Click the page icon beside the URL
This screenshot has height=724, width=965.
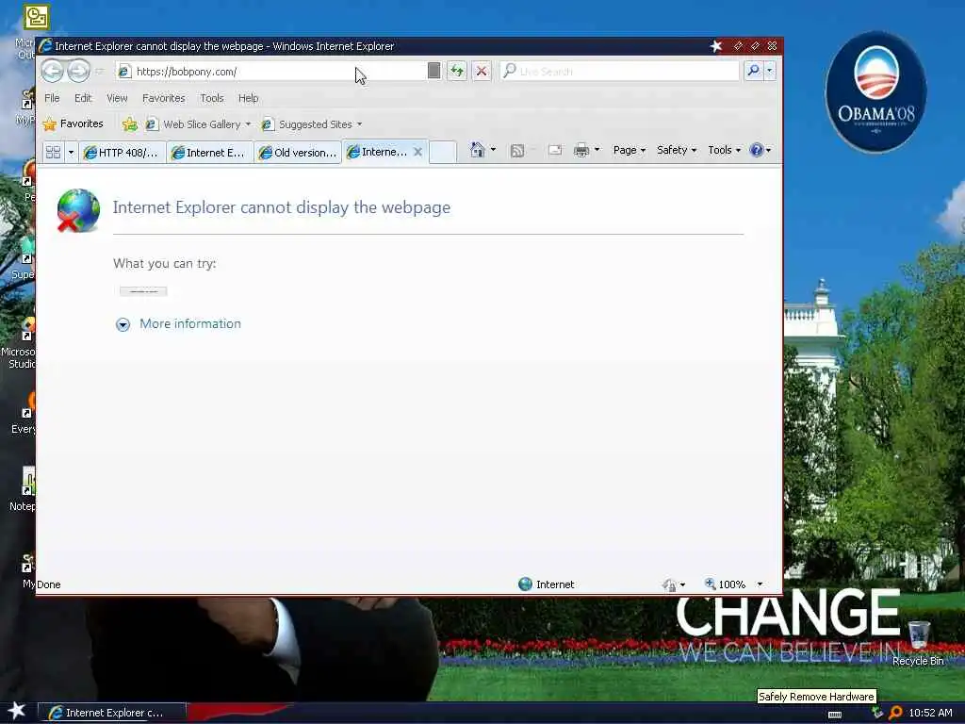click(x=123, y=72)
